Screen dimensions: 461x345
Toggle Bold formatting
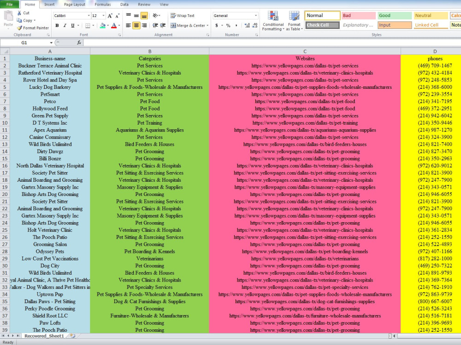(57, 25)
